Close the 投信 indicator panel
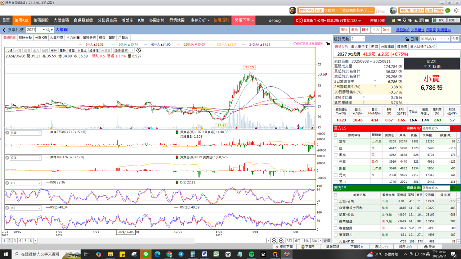The height and width of the screenshot is (259, 461). pos(7,158)
